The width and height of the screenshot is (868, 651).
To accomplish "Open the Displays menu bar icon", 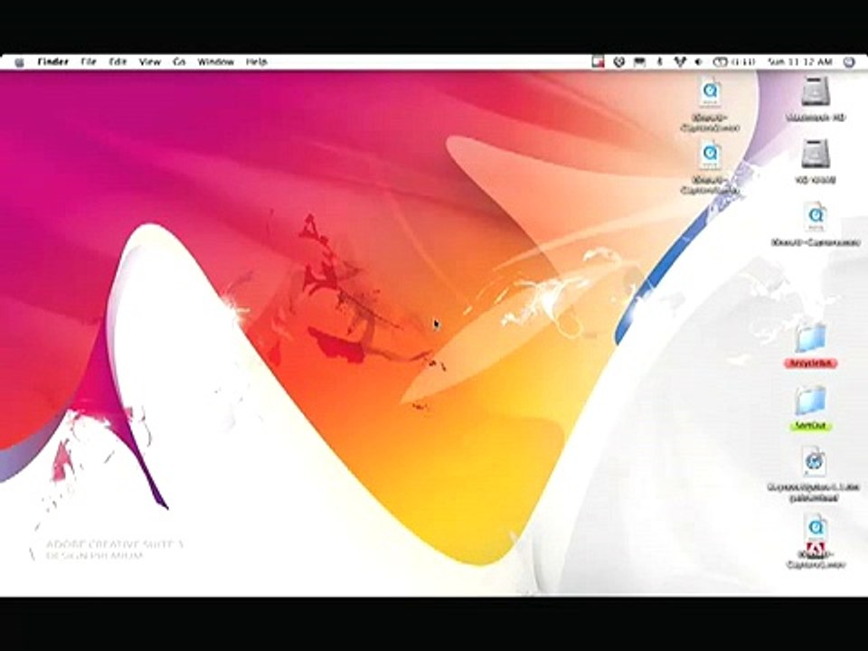I will [639, 62].
